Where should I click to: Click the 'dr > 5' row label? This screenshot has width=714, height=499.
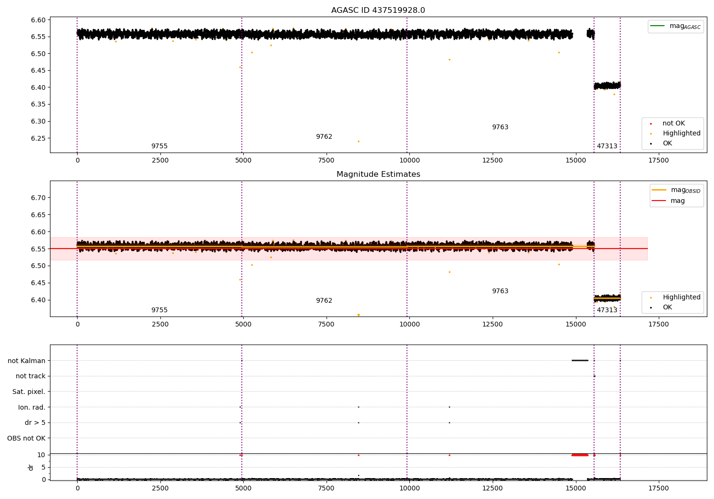(35, 422)
